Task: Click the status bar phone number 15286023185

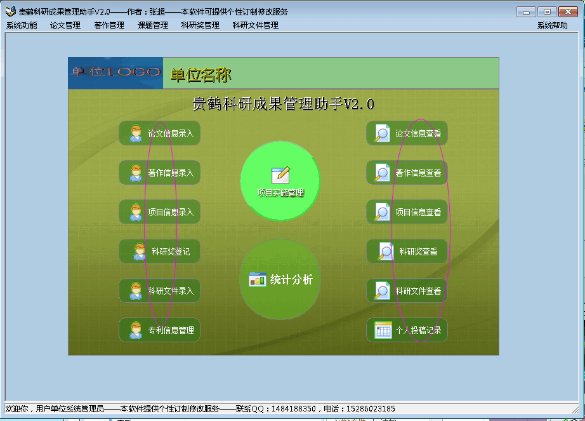Action: click(x=371, y=409)
